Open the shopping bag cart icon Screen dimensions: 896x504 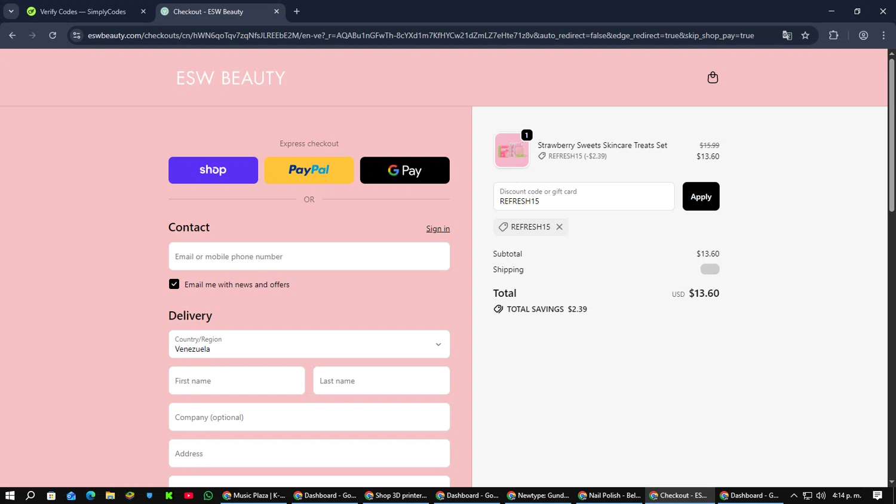[x=713, y=78]
